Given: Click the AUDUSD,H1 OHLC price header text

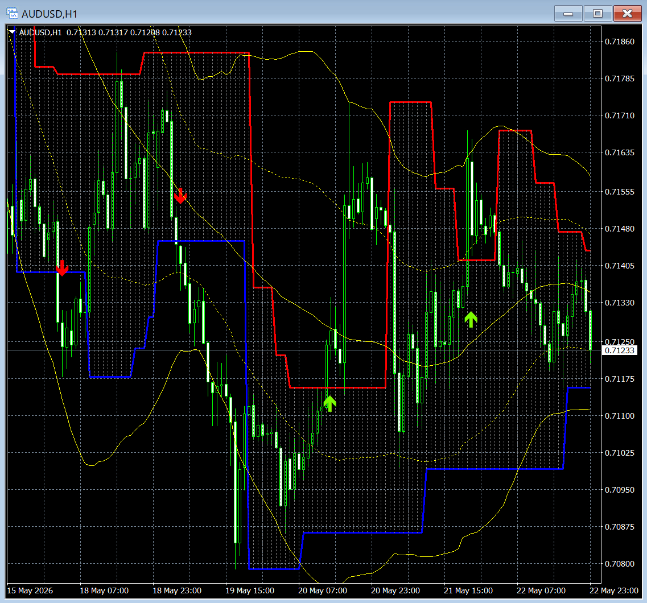Looking at the screenshot, I should pyautogui.click(x=105, y=32).
